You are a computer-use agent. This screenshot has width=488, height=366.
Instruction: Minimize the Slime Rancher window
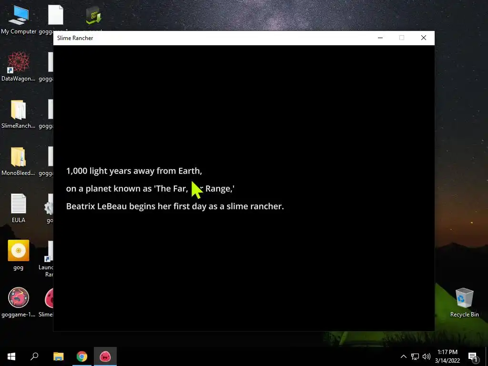[380, 38]
